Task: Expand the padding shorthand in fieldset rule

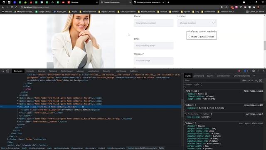Action: [x=197, y=108]
